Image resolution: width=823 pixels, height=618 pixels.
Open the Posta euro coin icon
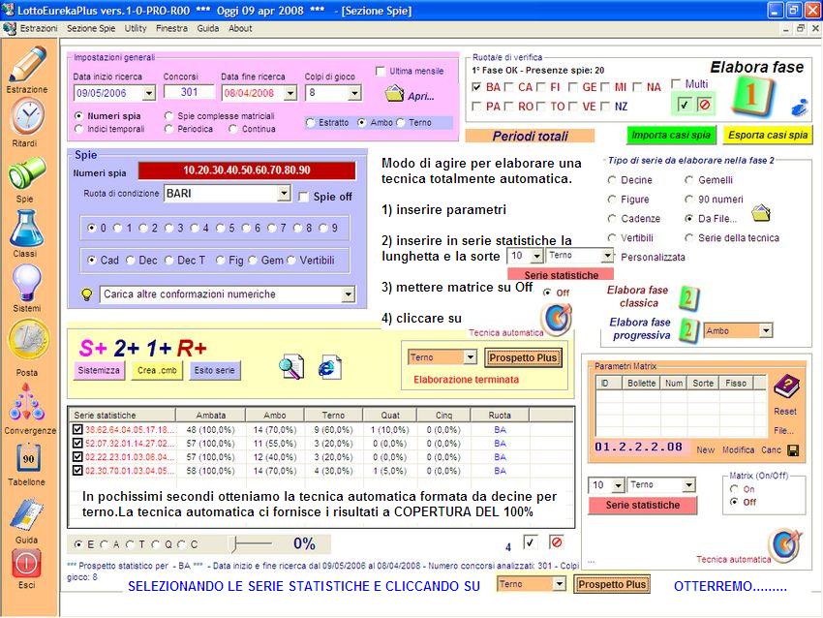(29, 340)
